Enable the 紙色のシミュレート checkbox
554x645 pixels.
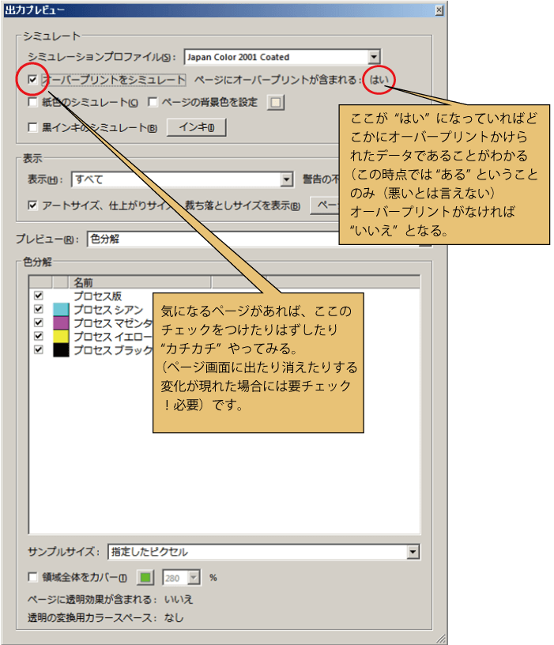32,102
